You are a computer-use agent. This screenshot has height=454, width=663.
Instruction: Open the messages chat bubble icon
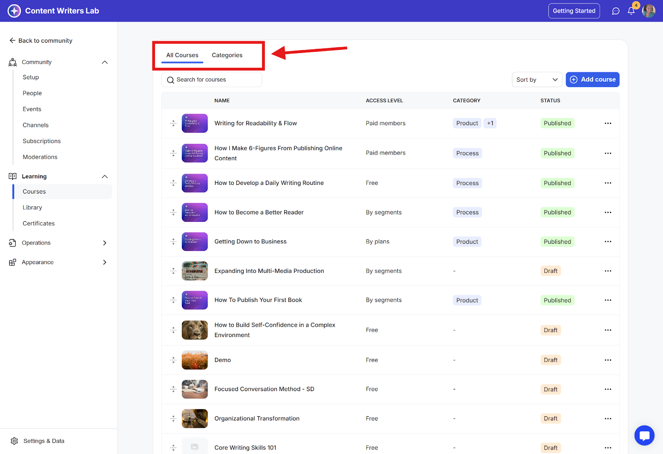point(616,11)
